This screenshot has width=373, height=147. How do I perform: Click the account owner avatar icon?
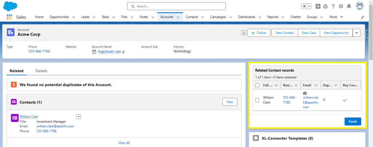tap(94, 51)
